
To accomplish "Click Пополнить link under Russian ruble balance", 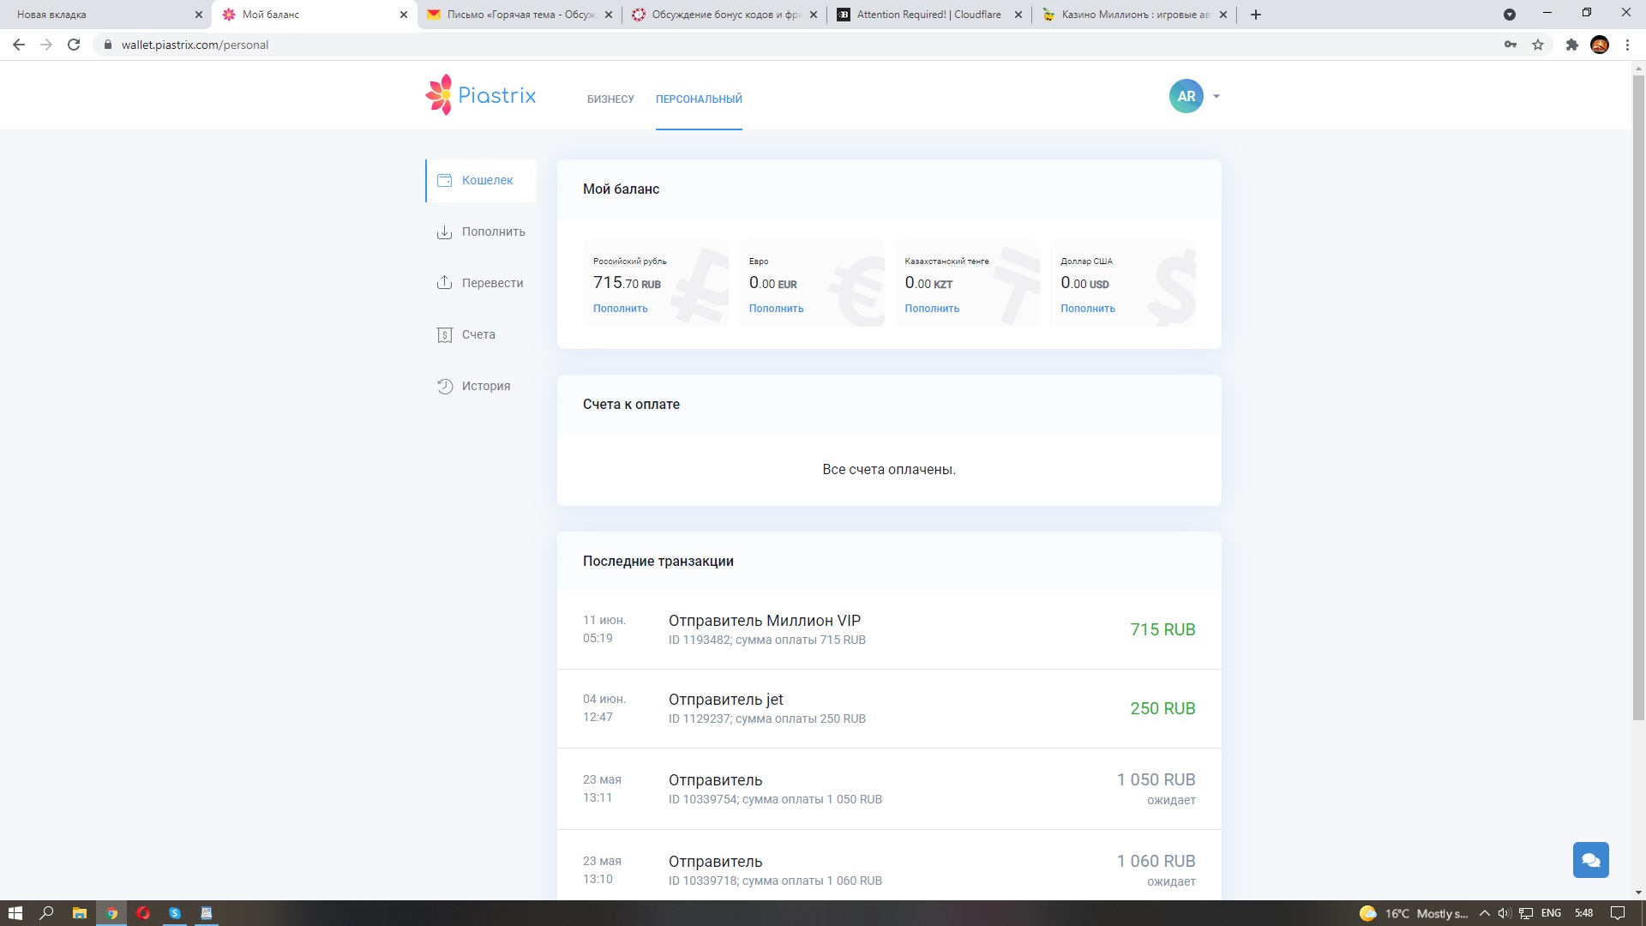I will 620,309.
